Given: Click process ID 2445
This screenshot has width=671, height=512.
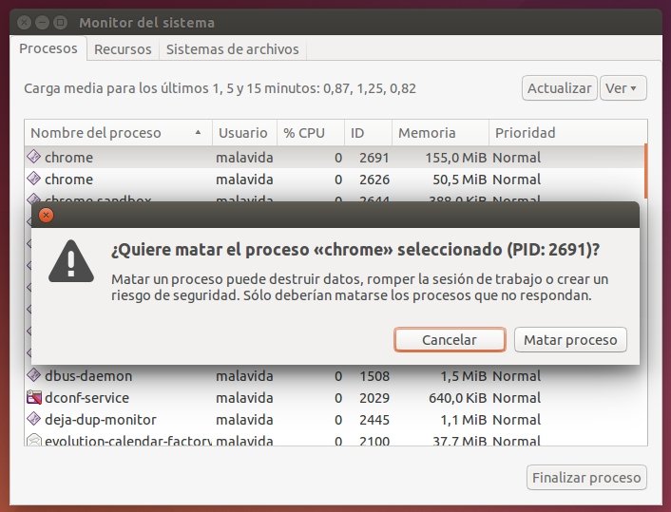Looking at the screenshot, I should point(374,420).
